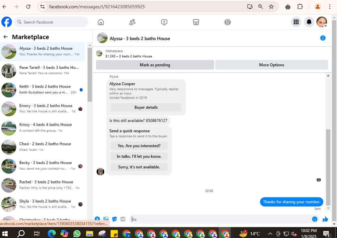The width and height of the screenshot is (337, 238).
Task: Open Rachel · 3 beds 2 baths House chat
Action: (42, 185)
